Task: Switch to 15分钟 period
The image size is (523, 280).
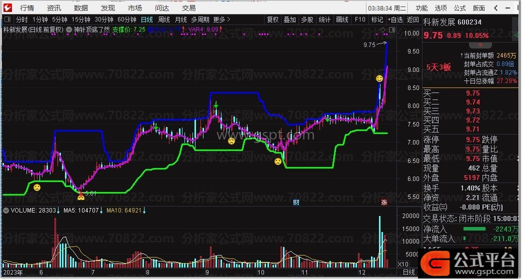Action: point(80,19)
